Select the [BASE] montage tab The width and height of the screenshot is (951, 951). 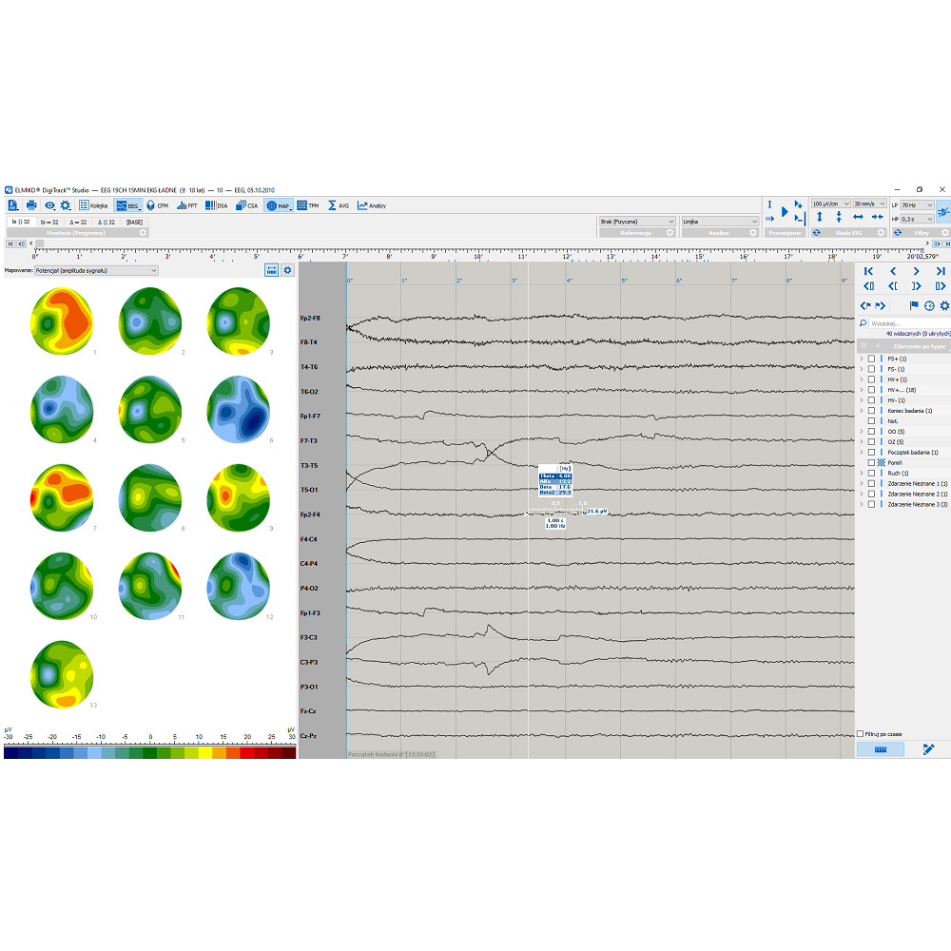point(134,222)
